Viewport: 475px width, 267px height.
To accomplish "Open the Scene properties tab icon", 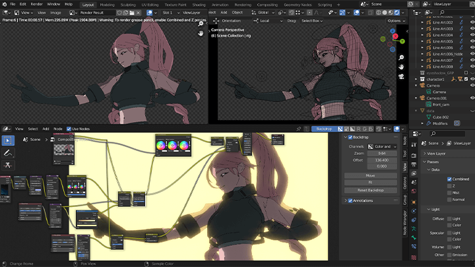I will [x=414, y=182].
